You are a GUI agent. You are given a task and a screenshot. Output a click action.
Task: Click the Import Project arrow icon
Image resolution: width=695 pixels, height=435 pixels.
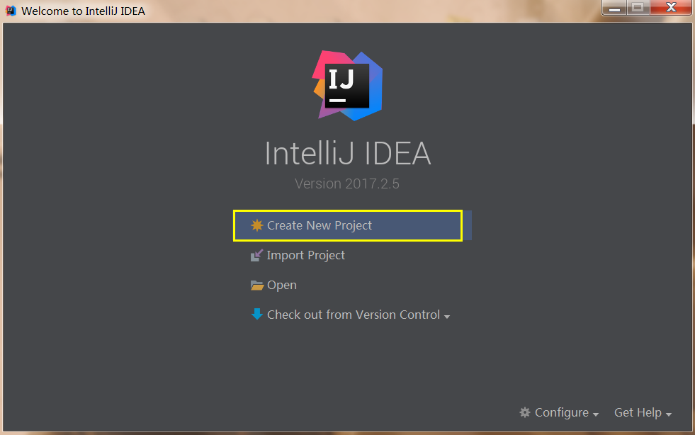tap(256, 255)
